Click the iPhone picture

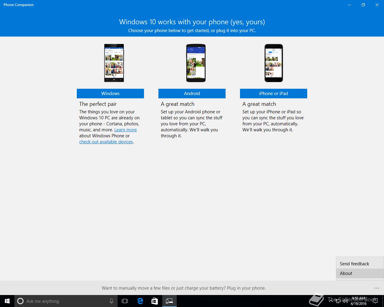pyautogui.click(x=274, y=63)
